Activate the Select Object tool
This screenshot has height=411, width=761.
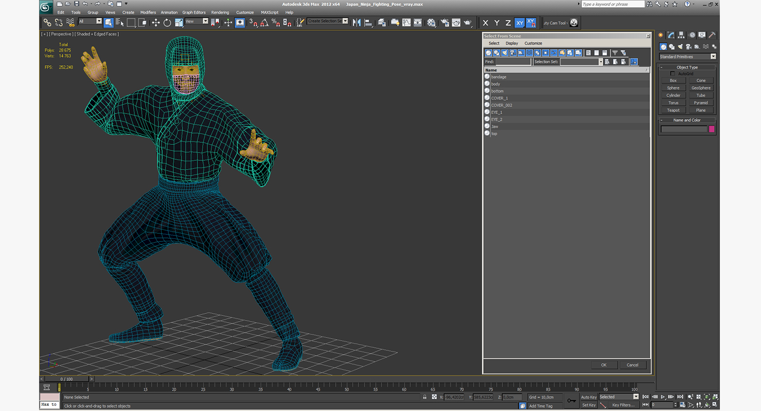coord(108,23)
